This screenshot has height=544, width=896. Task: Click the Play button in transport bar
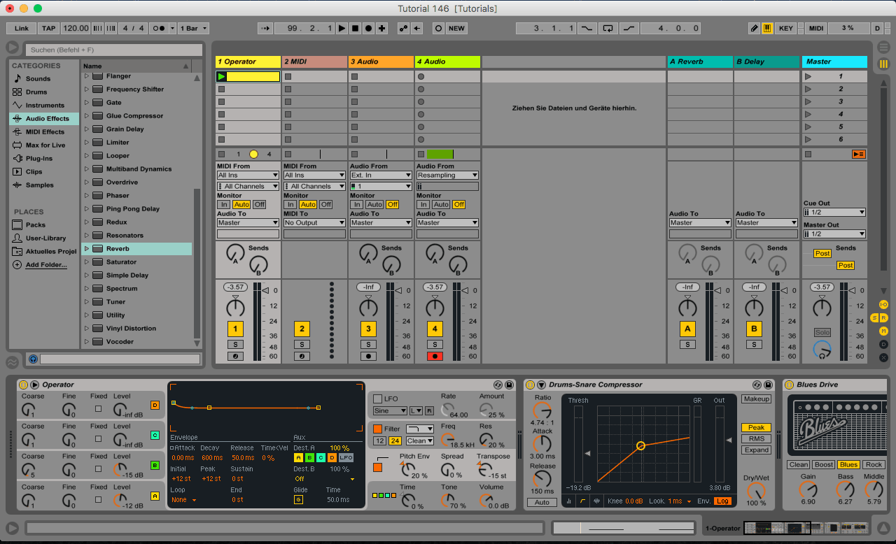[342, 29]
